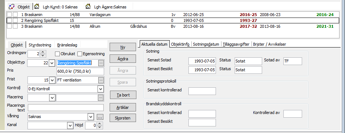Open Våning browse ellipsis button
The width and height of the screenshot is (345, 133).
click(100, 117)
